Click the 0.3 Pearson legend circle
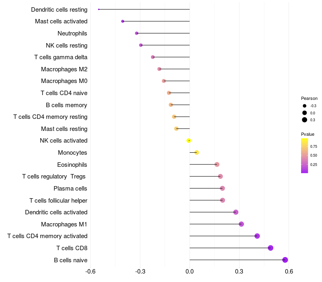The height and width of the screenshot is (282, 322). (x=305, y=120)
